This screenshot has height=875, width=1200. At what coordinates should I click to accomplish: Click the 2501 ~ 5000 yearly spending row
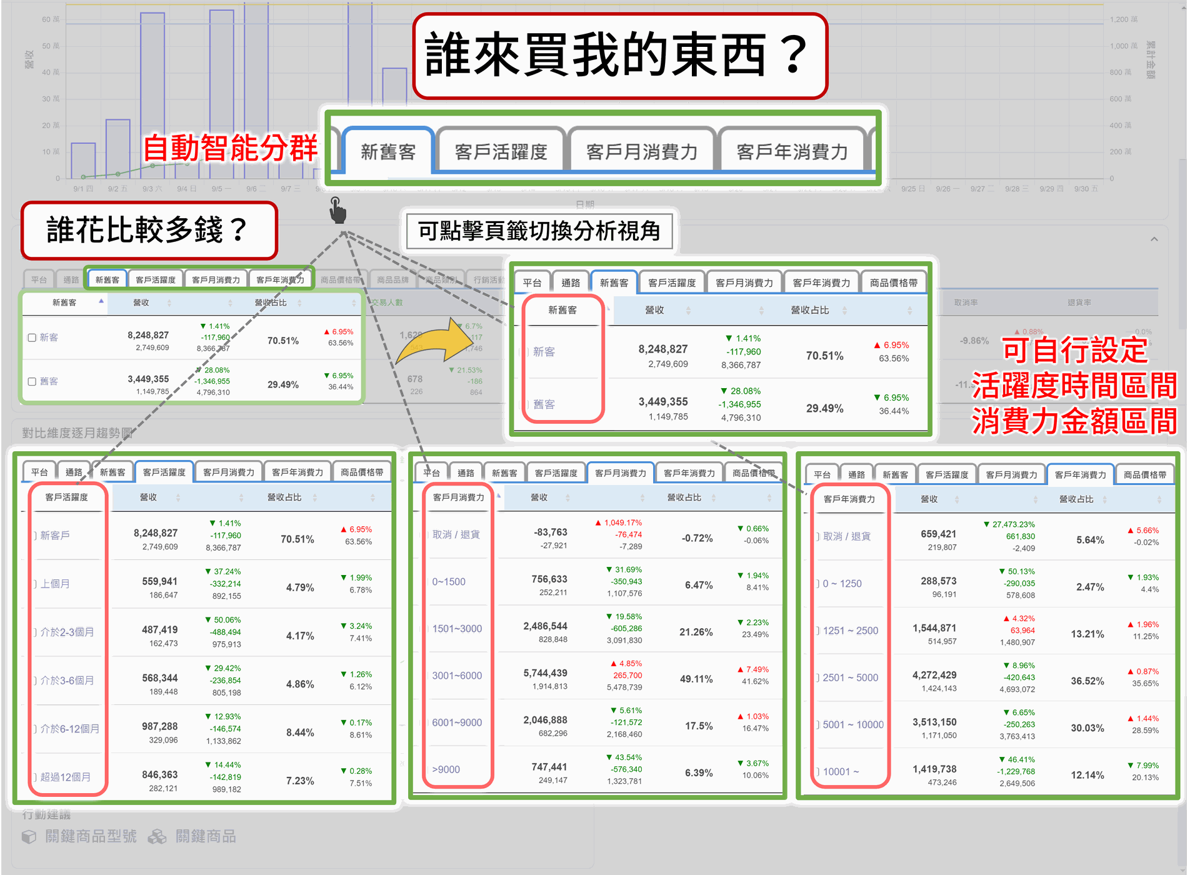[x=850, y=677]
